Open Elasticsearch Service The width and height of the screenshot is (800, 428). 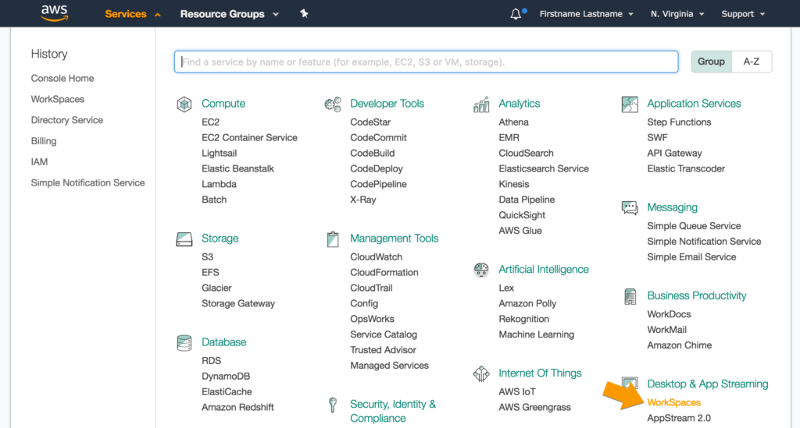[544, 168]
